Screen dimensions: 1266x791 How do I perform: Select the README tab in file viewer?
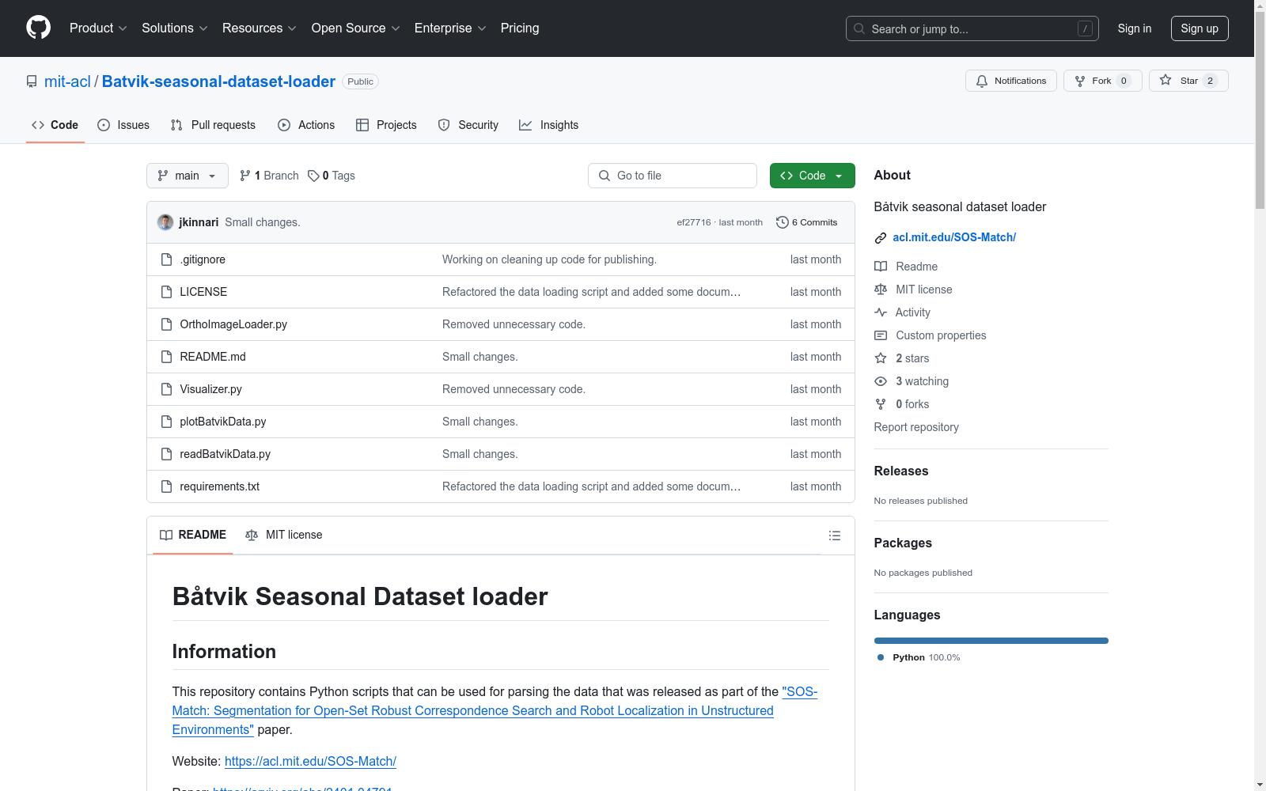[193, 535]
